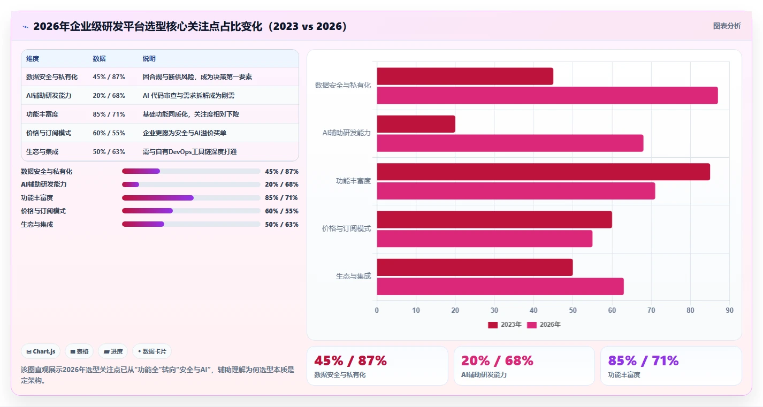Click the 生态与集成 progress bar
Viewport: 763px width, 407px height.
(x=191, y=224)
